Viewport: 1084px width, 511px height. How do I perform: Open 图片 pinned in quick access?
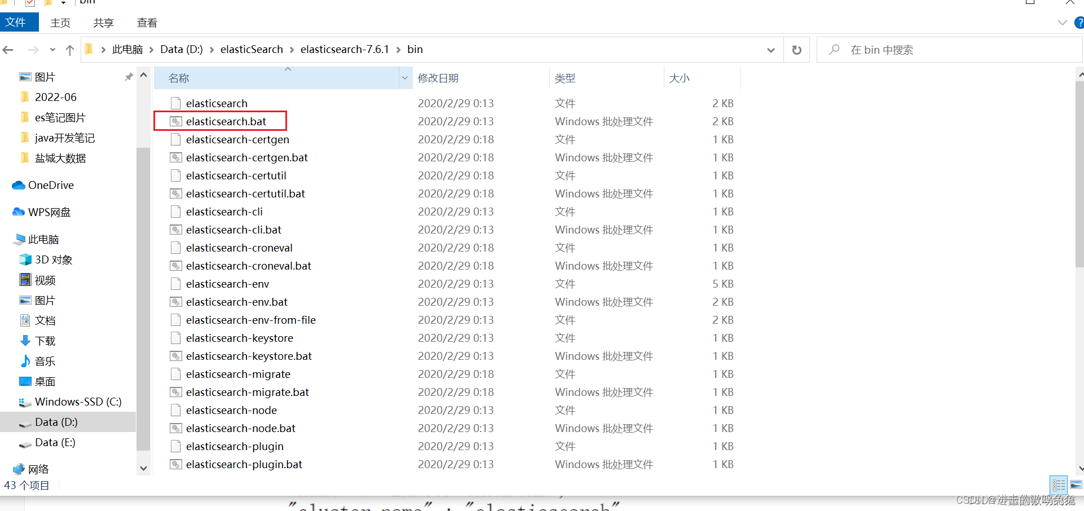pyautogui.click(x=45, y=77)
